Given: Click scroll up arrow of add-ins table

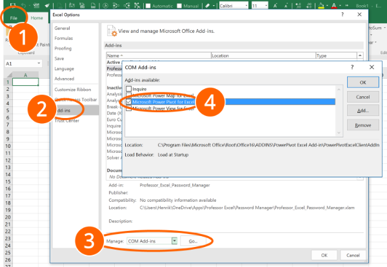Looking at the screenshot, I should click(x=360, y=55).
